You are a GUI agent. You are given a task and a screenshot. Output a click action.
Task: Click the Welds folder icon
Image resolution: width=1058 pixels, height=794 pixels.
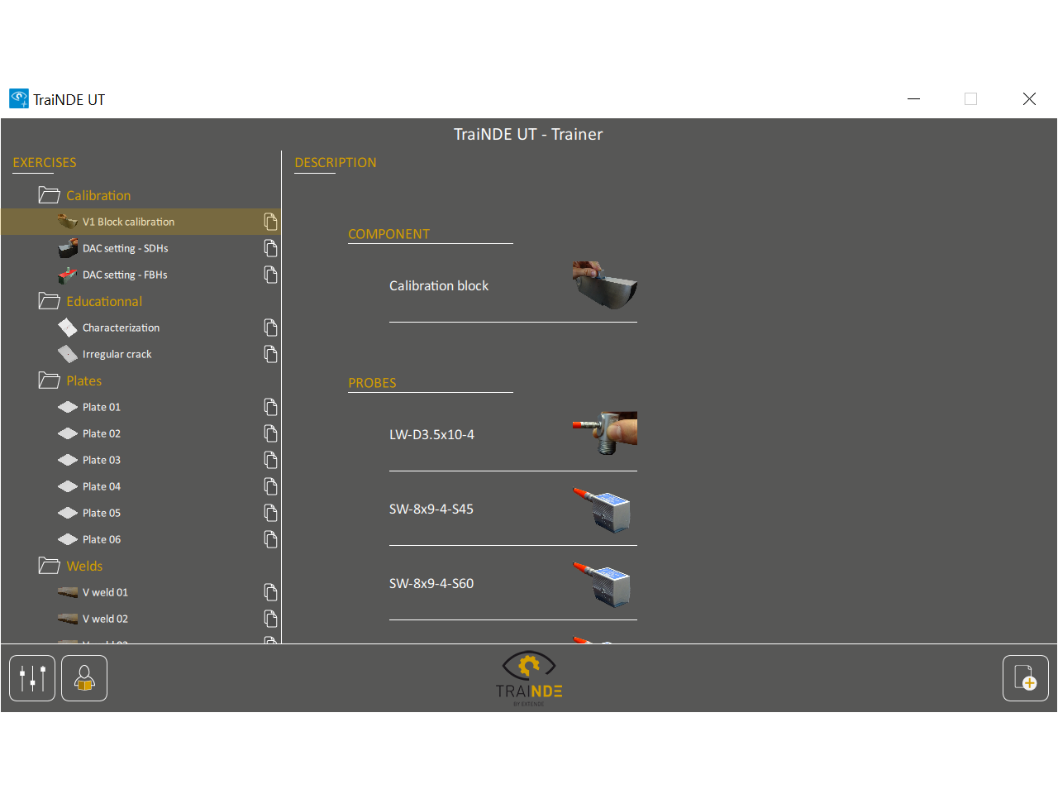[x=49, y=566]
